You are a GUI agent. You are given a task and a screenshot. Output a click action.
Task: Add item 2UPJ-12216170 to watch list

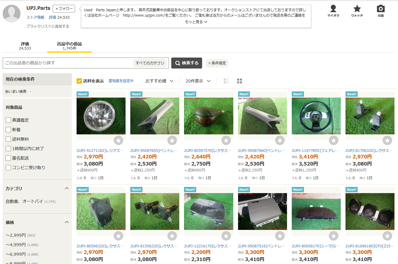click(226, 236)
